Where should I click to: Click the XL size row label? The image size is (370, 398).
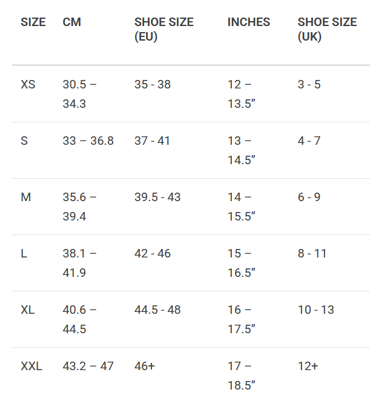click(x=28, y=310)
